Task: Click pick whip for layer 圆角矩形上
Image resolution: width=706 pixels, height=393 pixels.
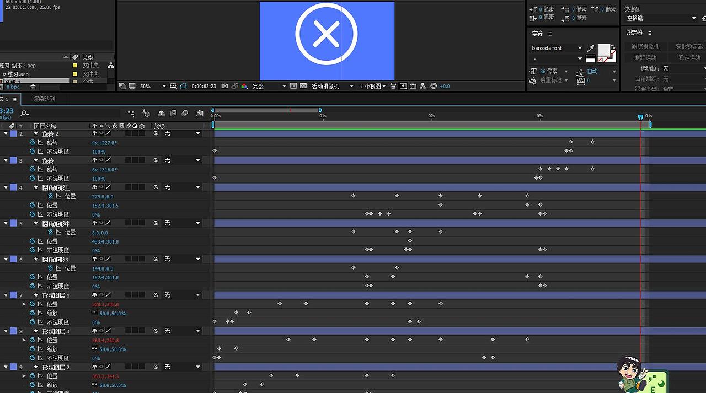Action: [157, 187]
